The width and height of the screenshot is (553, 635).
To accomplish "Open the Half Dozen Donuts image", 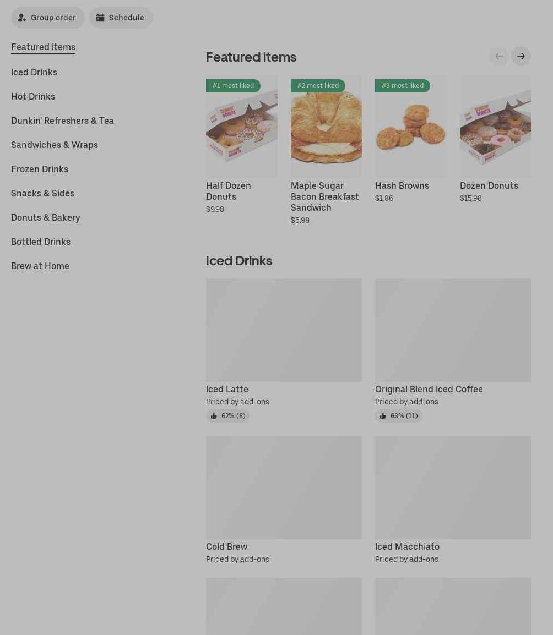I will click(x=242, y=127).
